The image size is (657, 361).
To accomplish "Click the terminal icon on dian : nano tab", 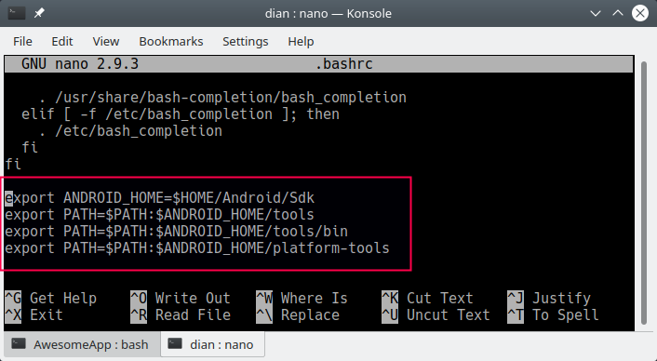I will tap(175, 344).
